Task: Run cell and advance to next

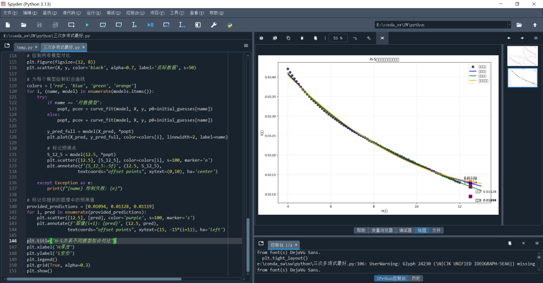Action: [x=119, y=25]
